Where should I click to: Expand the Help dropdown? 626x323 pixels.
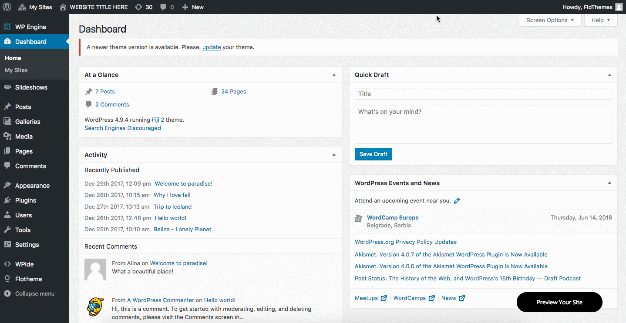pyautogui.click(x=601, y=20)
